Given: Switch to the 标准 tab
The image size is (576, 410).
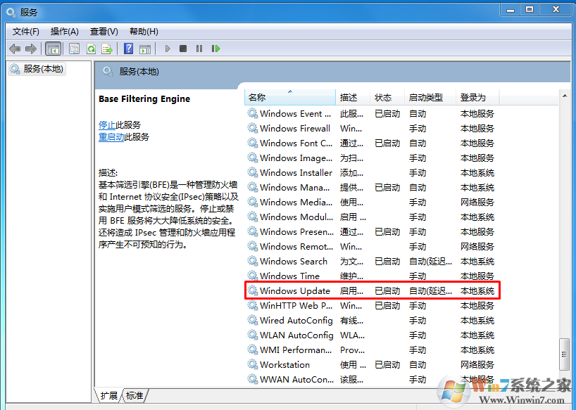Looking at the screenshot, I should click(134, 396).
